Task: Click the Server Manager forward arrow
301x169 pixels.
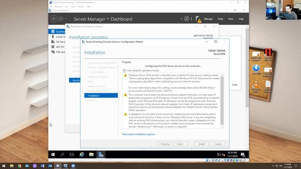Action: tap(61, 19)
